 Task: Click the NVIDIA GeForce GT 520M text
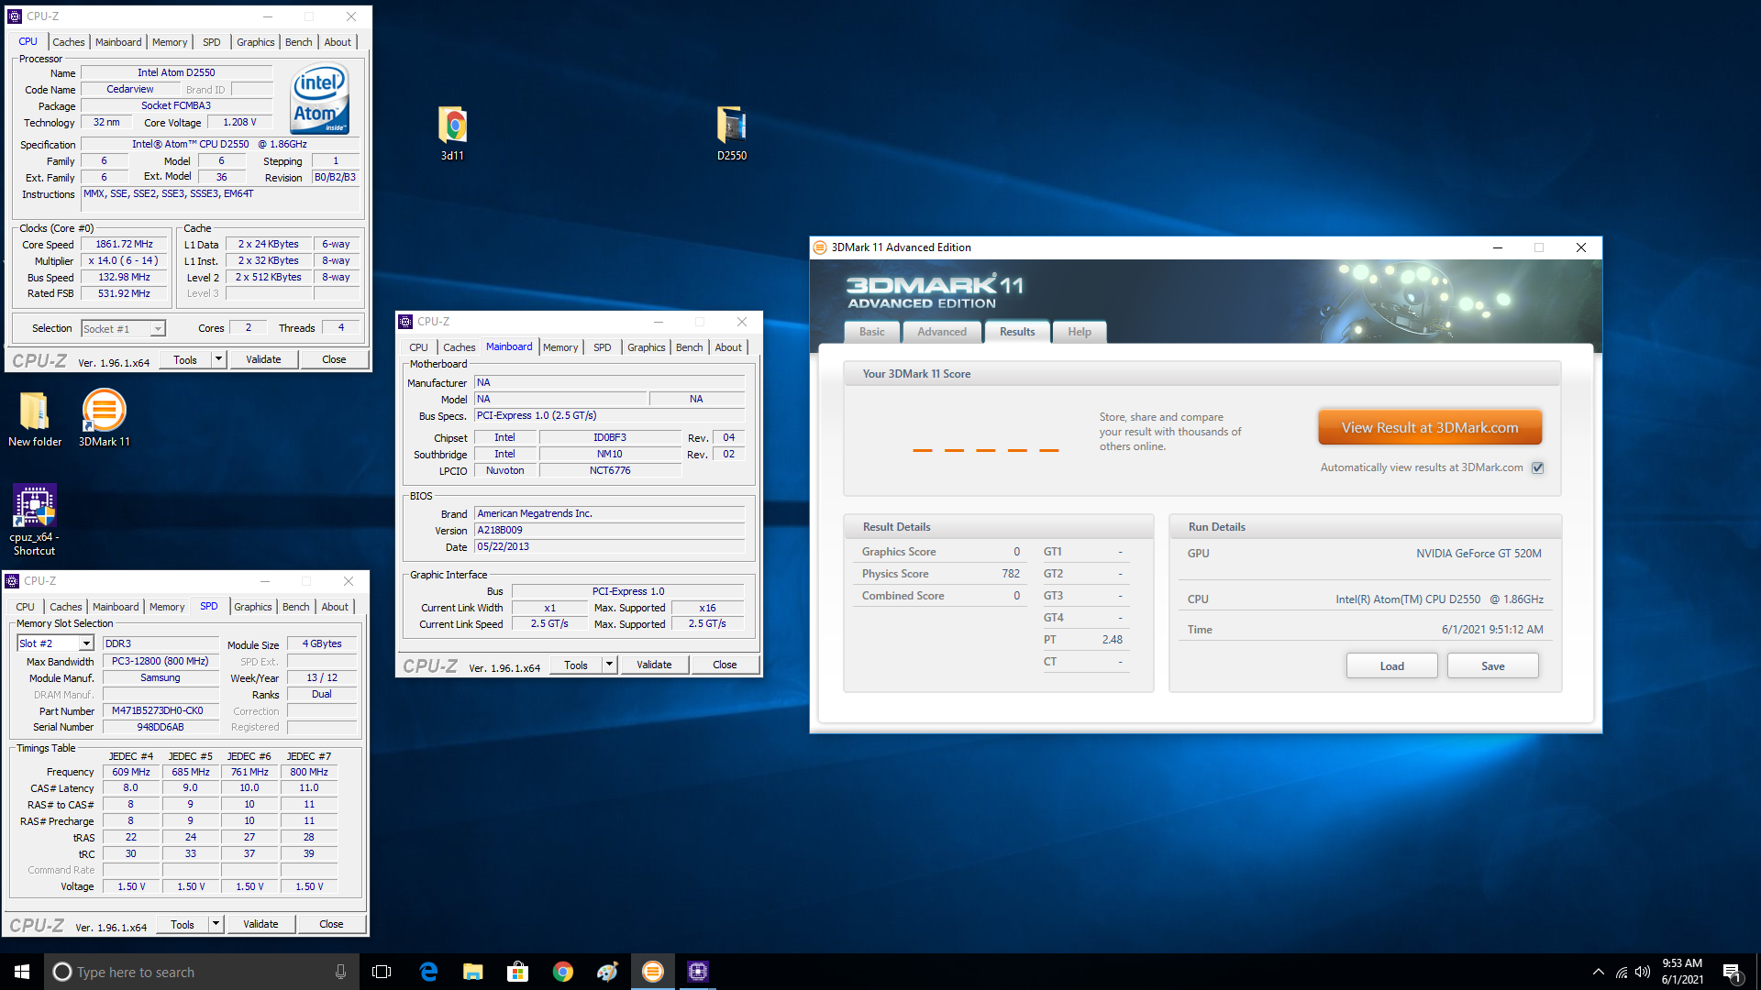click(1479, 554)
